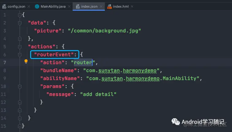Collapse the "routerEvent" block on line 6

20,55
